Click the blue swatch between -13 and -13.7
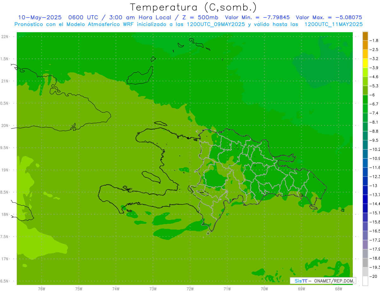The width and height of the screenshot is (380, 293). pyautogui.click(x=365, y=190)
